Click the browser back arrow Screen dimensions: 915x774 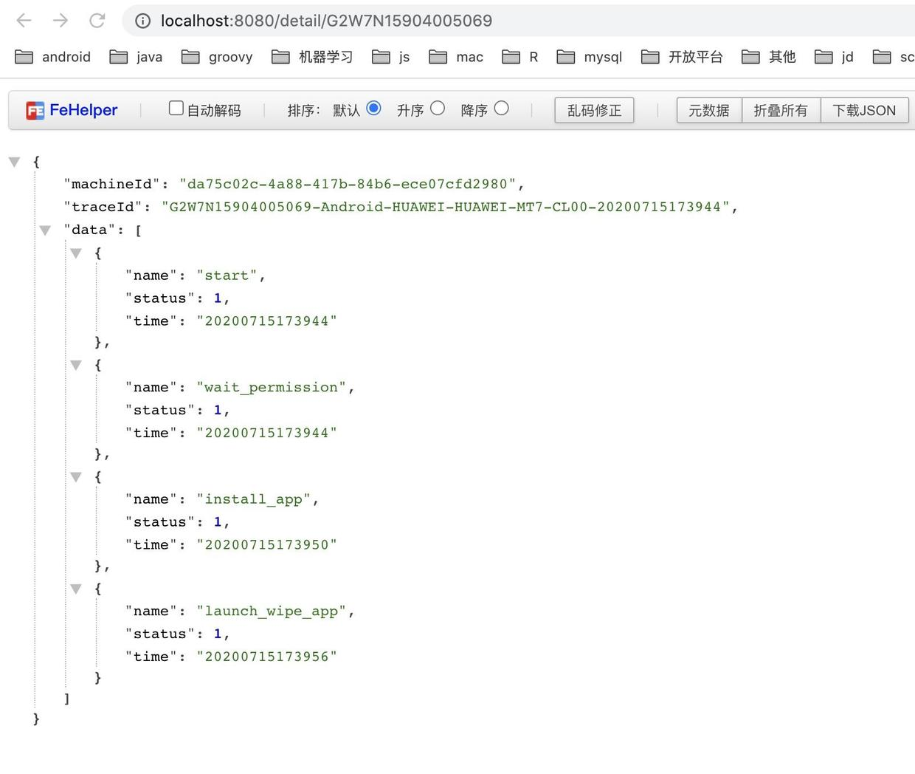[24, 21]
